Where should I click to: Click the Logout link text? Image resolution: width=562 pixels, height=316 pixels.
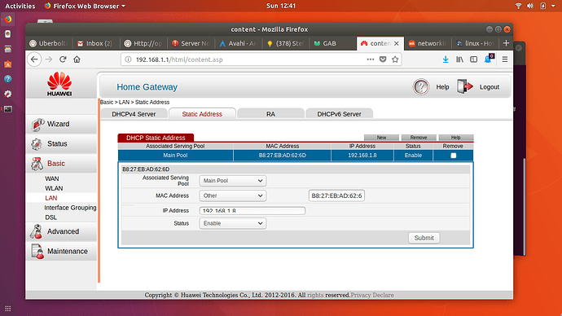click(x=490, y=87)
